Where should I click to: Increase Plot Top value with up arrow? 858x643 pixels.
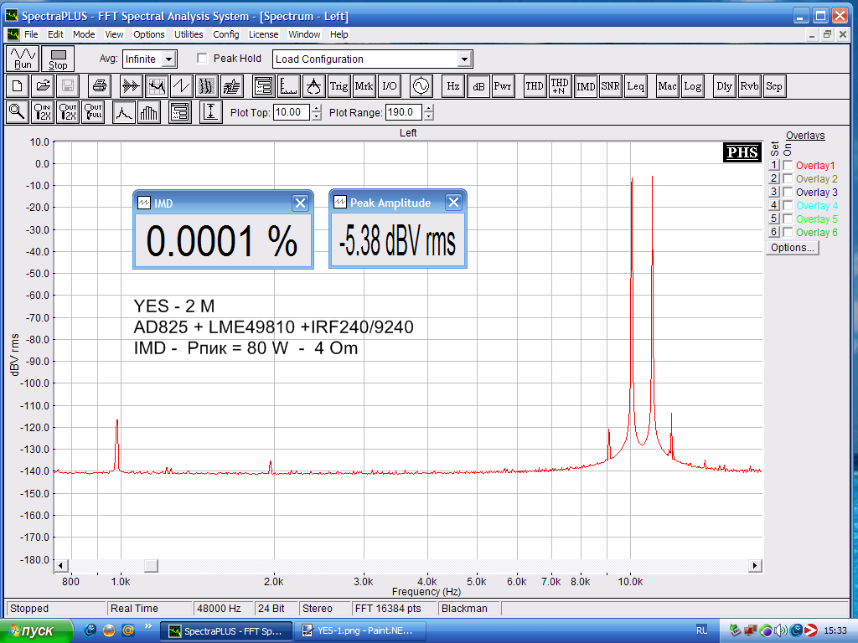316,108
